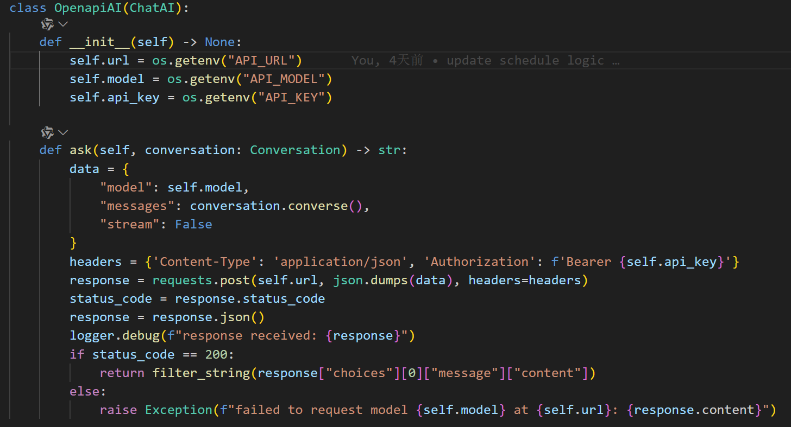Open the chevron dropdown above ask method
Image resolution: width=791 pixels, height=427 pixels.
(63, 132)
